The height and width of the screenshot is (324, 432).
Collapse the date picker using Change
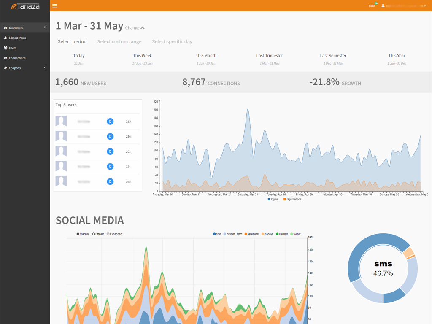click(135, 28)
